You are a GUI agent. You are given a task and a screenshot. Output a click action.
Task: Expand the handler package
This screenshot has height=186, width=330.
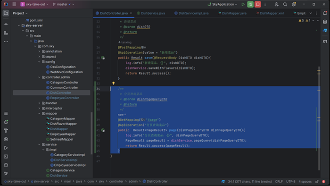(x=39, y=103)
